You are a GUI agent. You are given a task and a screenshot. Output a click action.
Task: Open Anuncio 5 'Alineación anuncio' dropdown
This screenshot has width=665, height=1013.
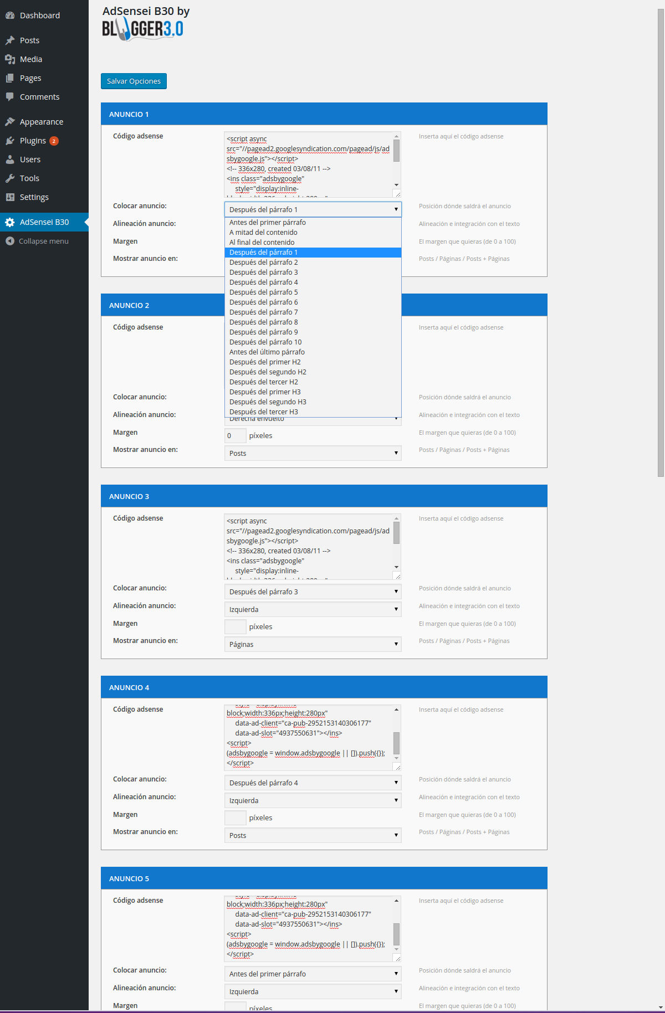[x=313, y=991]
